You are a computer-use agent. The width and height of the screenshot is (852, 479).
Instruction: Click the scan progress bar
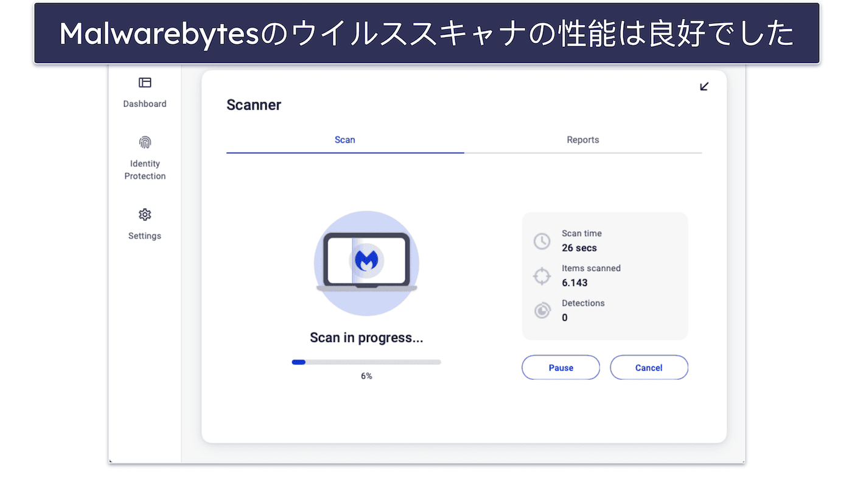(366, 362)
